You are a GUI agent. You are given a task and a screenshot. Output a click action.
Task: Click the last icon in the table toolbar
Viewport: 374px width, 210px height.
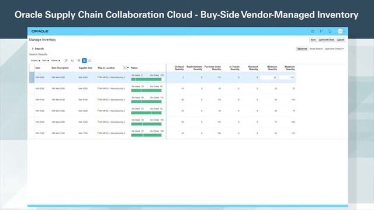pos(90,61)
